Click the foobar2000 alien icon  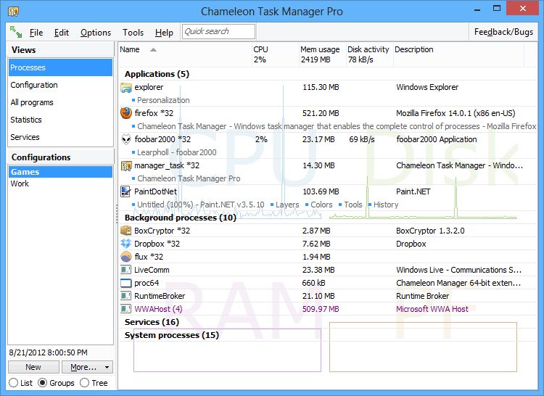(x=126, y=139)
